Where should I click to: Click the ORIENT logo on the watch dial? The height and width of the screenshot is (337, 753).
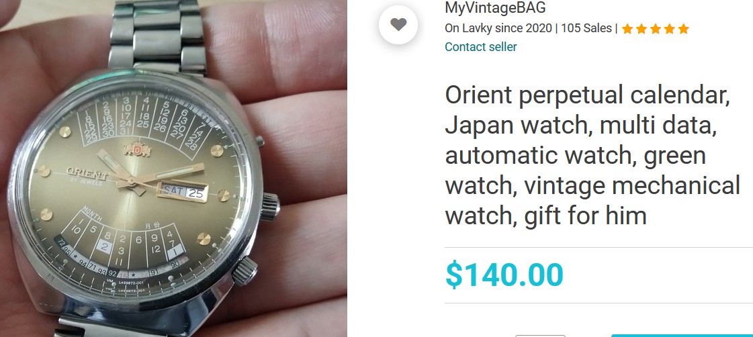(x=87, y=171)
